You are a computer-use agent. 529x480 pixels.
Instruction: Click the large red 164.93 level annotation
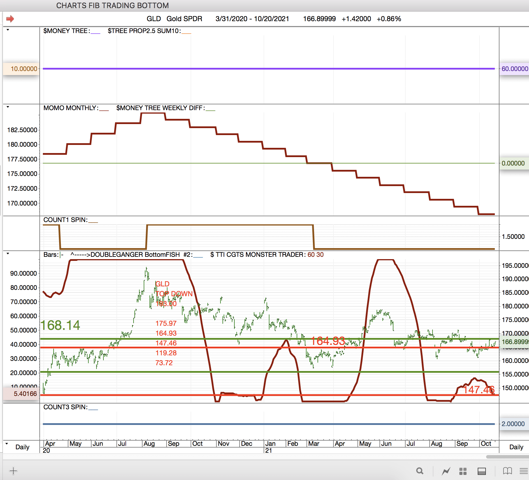(x=328, y=341)
